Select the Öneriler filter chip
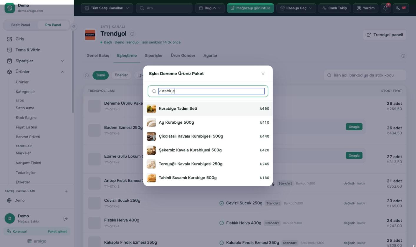Image resolution: width=416 pixels, height=247 pixels. [121, 75]
